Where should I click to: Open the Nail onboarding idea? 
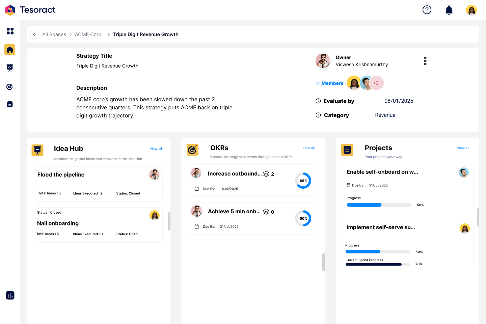[58, 223]
